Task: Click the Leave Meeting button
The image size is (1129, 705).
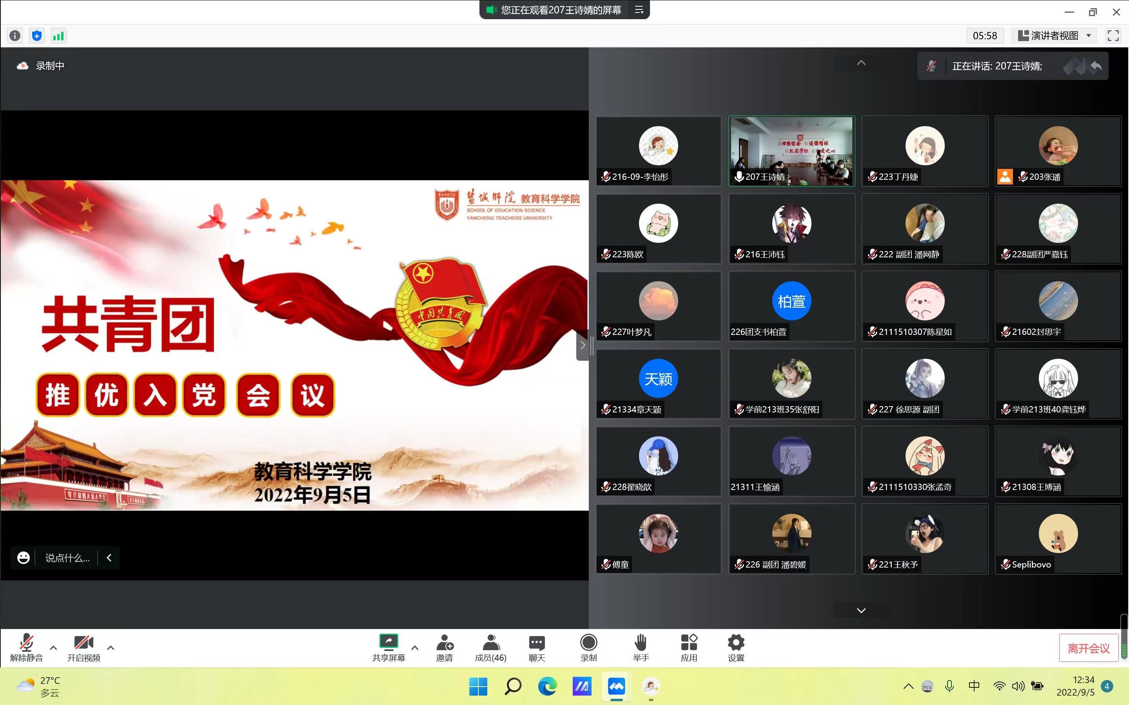Action: click(x=1088, y=648)
